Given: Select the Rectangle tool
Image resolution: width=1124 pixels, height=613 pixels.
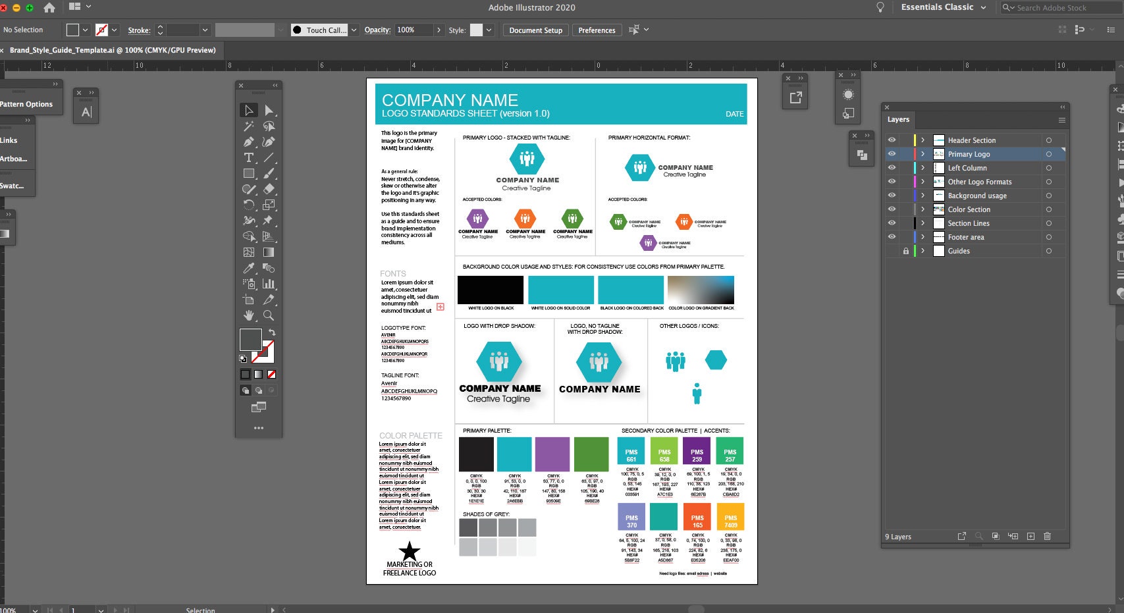Looking at the screenshot, I should tap(248, 173).
